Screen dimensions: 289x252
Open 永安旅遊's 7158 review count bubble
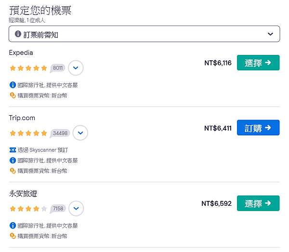pyautogui.click(x=58, y=209)
